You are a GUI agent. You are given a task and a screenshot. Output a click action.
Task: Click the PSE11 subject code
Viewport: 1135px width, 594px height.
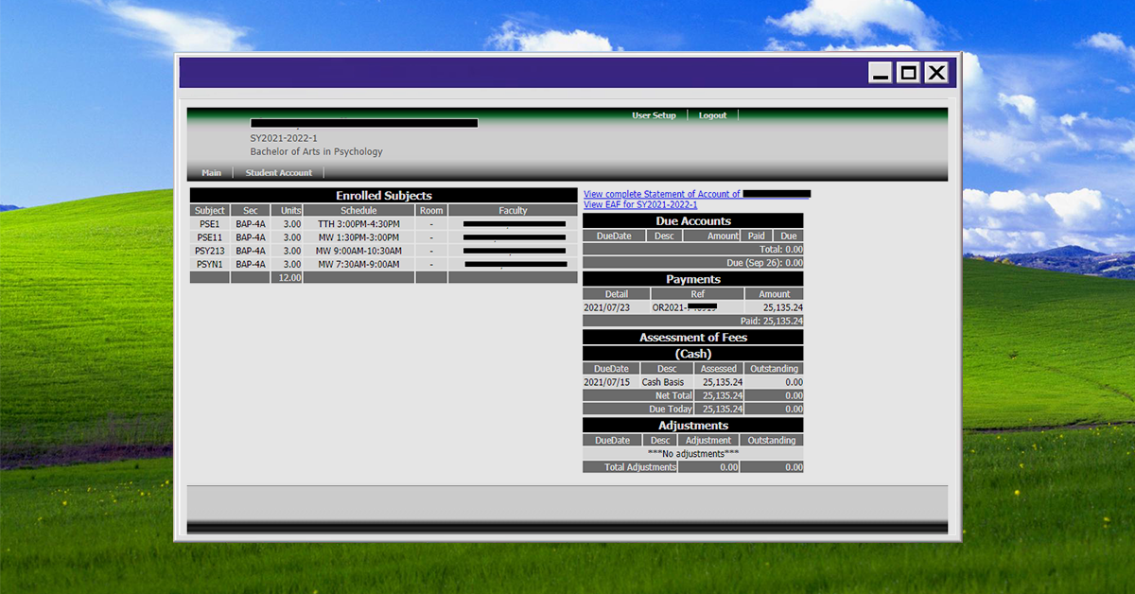tap(210, 237)
